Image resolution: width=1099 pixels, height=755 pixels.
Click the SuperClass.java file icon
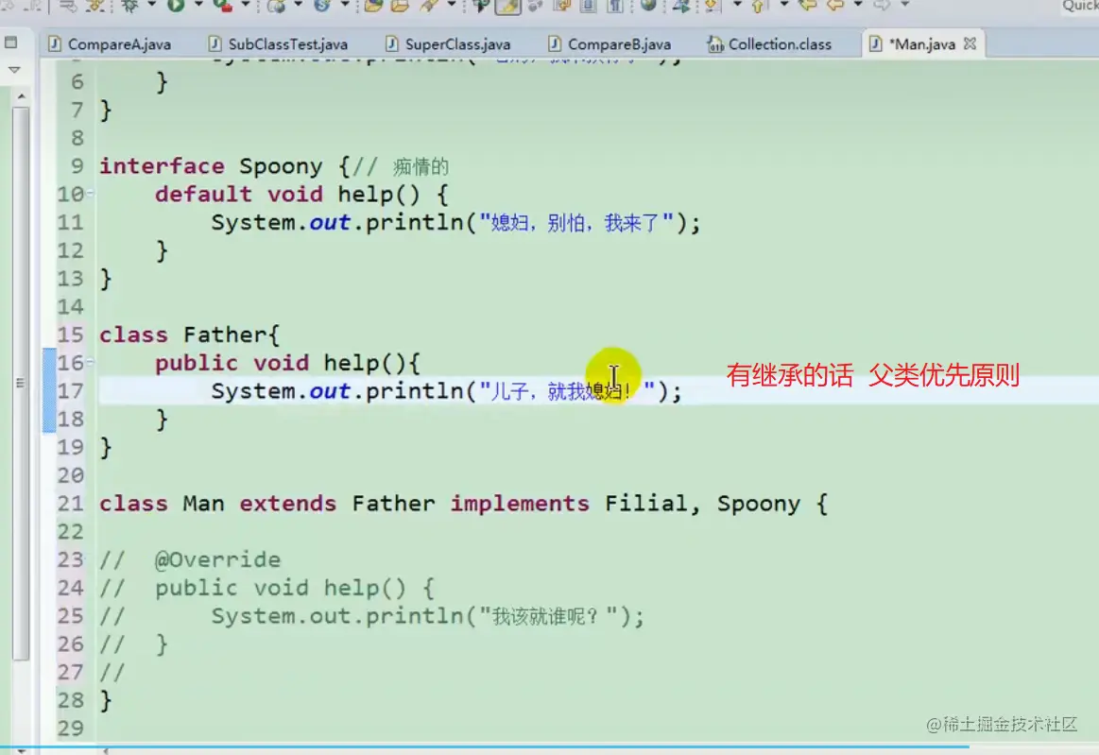point(392,44)
